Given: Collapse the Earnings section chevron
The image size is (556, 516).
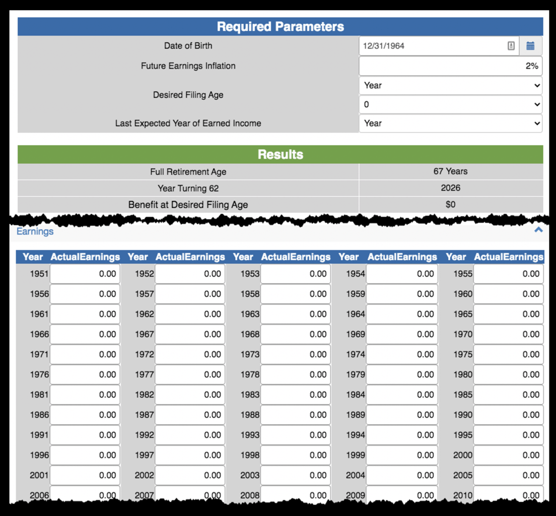Looking at the screenshot, I should [x=538, y=230].
